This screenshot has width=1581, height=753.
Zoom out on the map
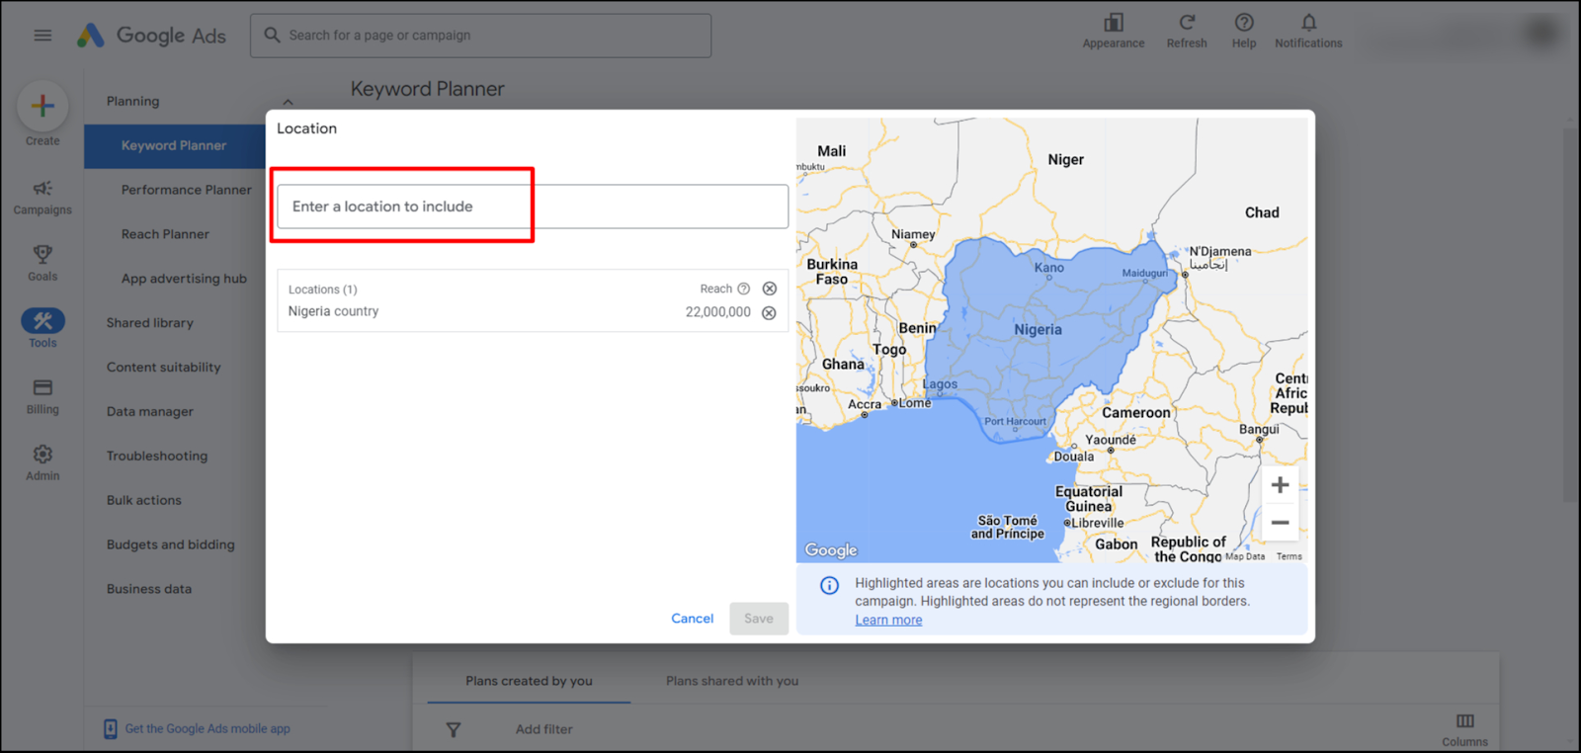pyautogui.click(x=1280, y=522)
